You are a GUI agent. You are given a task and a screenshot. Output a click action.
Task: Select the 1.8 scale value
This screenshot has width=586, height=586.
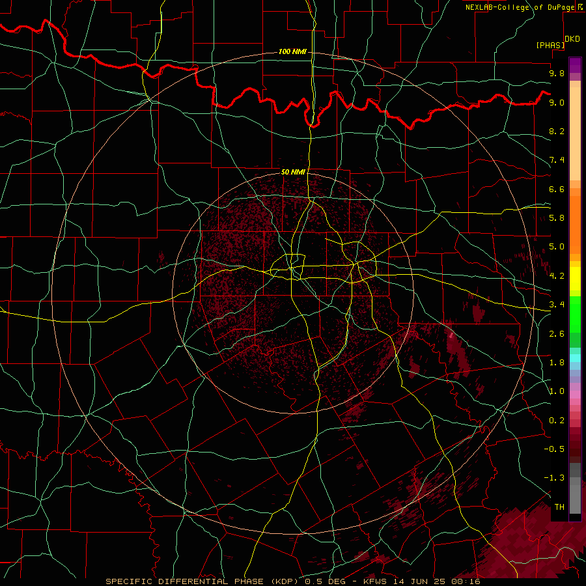coord(557,363)
